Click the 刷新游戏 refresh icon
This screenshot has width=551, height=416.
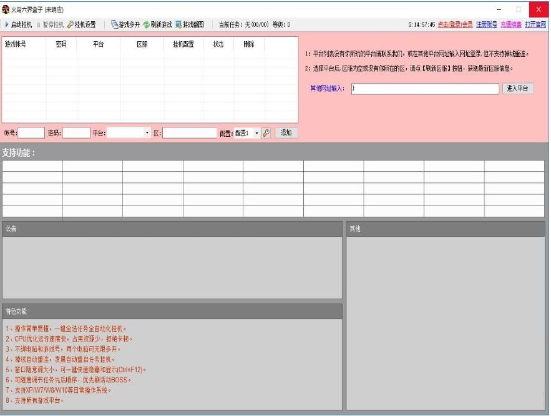pos(147,24)
